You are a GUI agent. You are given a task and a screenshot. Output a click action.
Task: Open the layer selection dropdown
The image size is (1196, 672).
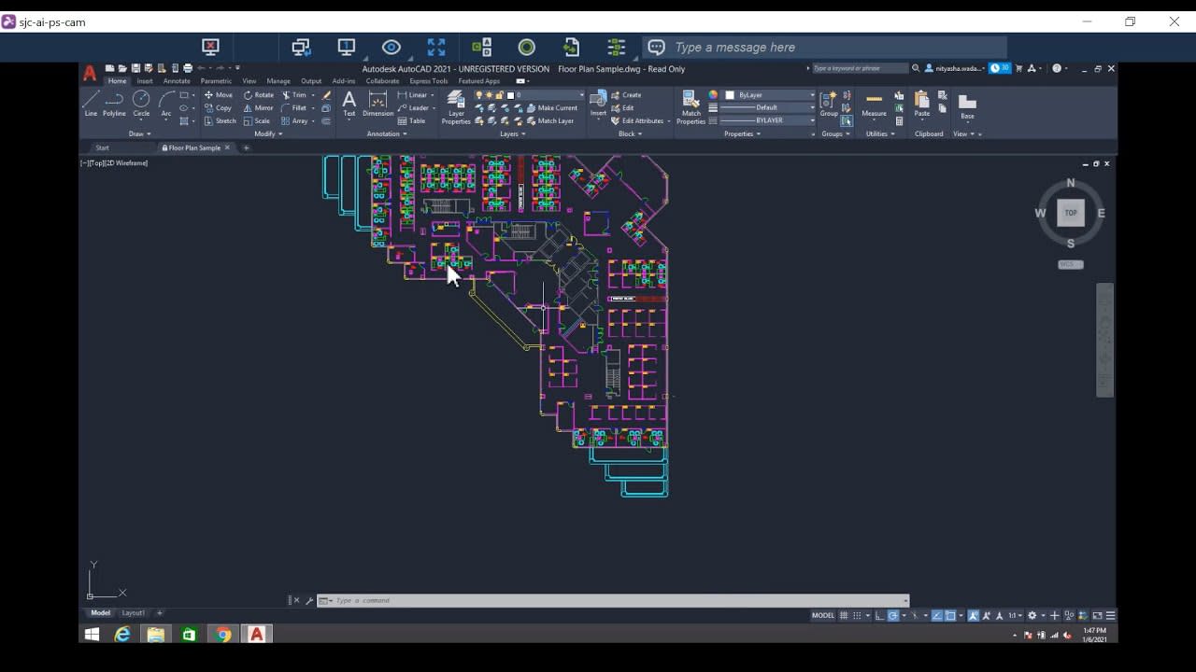547,95
